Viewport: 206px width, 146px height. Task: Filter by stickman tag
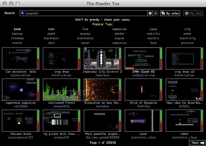pyautogui.click(x=17, y=38)
